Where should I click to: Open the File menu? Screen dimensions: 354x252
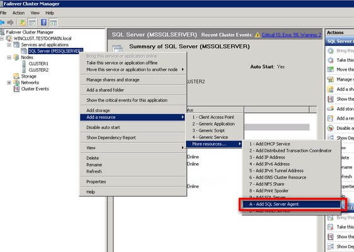click(x=3, y=13)
